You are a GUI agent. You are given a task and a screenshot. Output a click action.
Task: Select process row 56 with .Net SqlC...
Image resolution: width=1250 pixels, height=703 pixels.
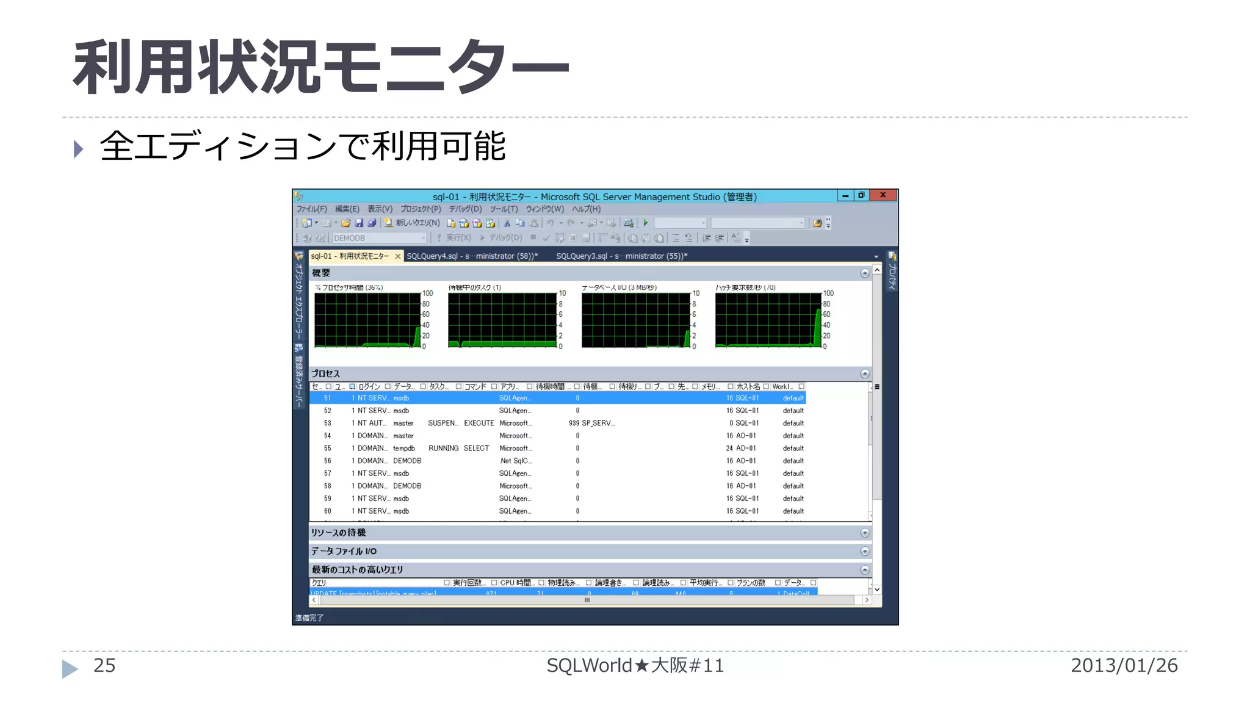tap(557, 461)
